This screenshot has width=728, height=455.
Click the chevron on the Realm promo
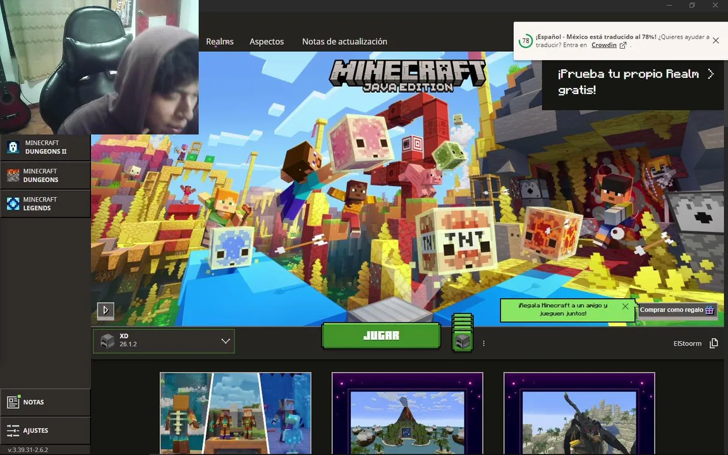(x=710, y=74)
